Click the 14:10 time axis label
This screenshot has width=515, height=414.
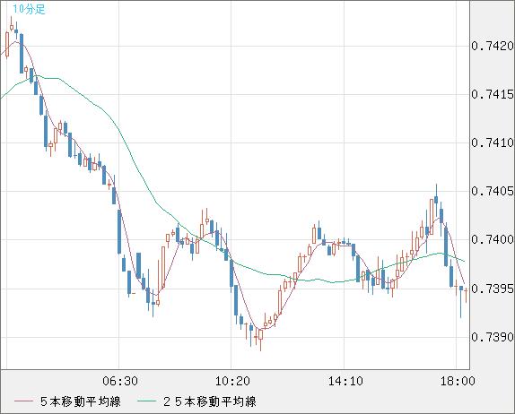pos(345,381)
